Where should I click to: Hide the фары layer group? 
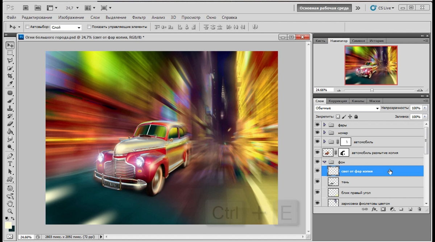[x=318, y=125]
